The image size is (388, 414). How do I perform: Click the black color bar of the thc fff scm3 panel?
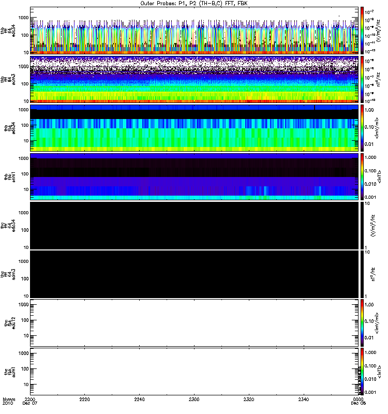point(362,274)
